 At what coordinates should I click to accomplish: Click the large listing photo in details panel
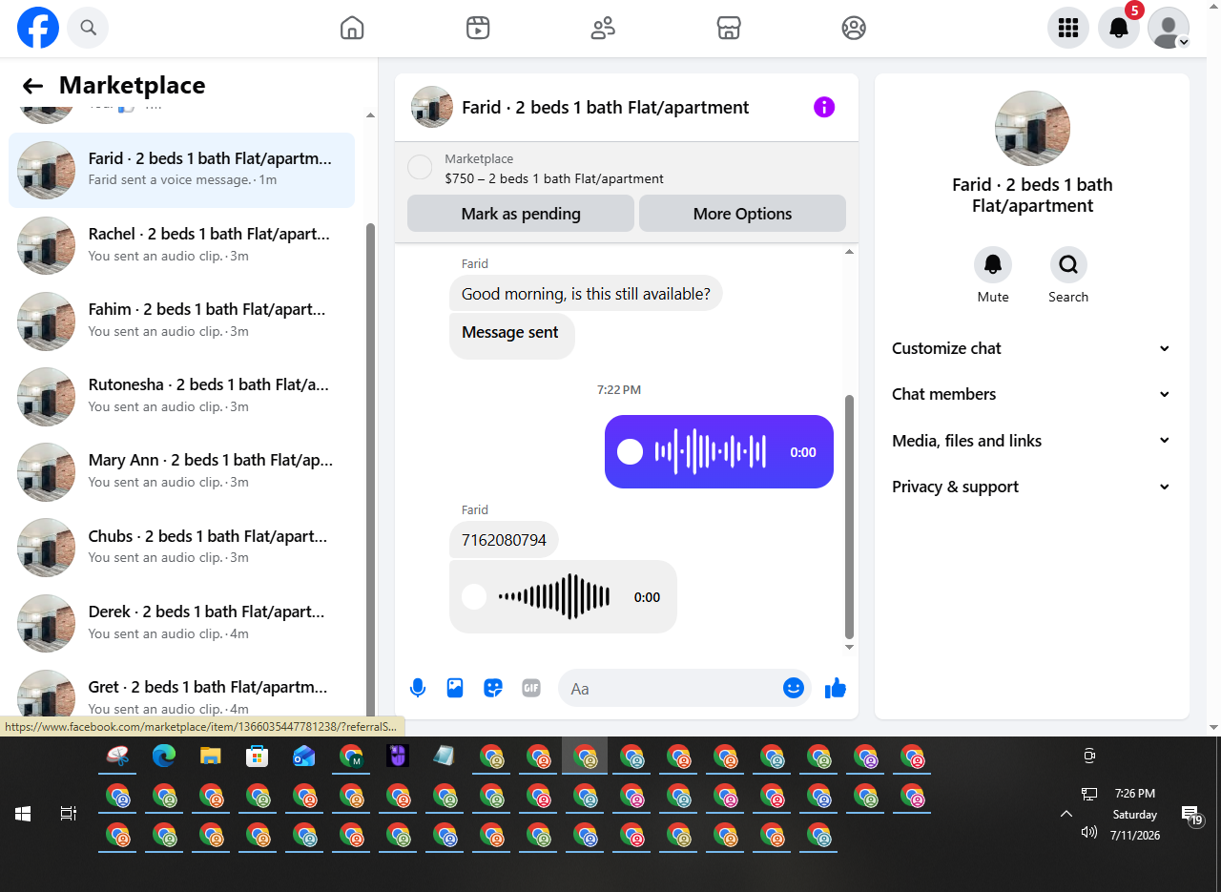click(1032, 128)
